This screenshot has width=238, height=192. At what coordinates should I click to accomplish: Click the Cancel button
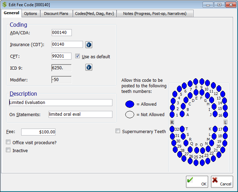click(x=222, y=182)
